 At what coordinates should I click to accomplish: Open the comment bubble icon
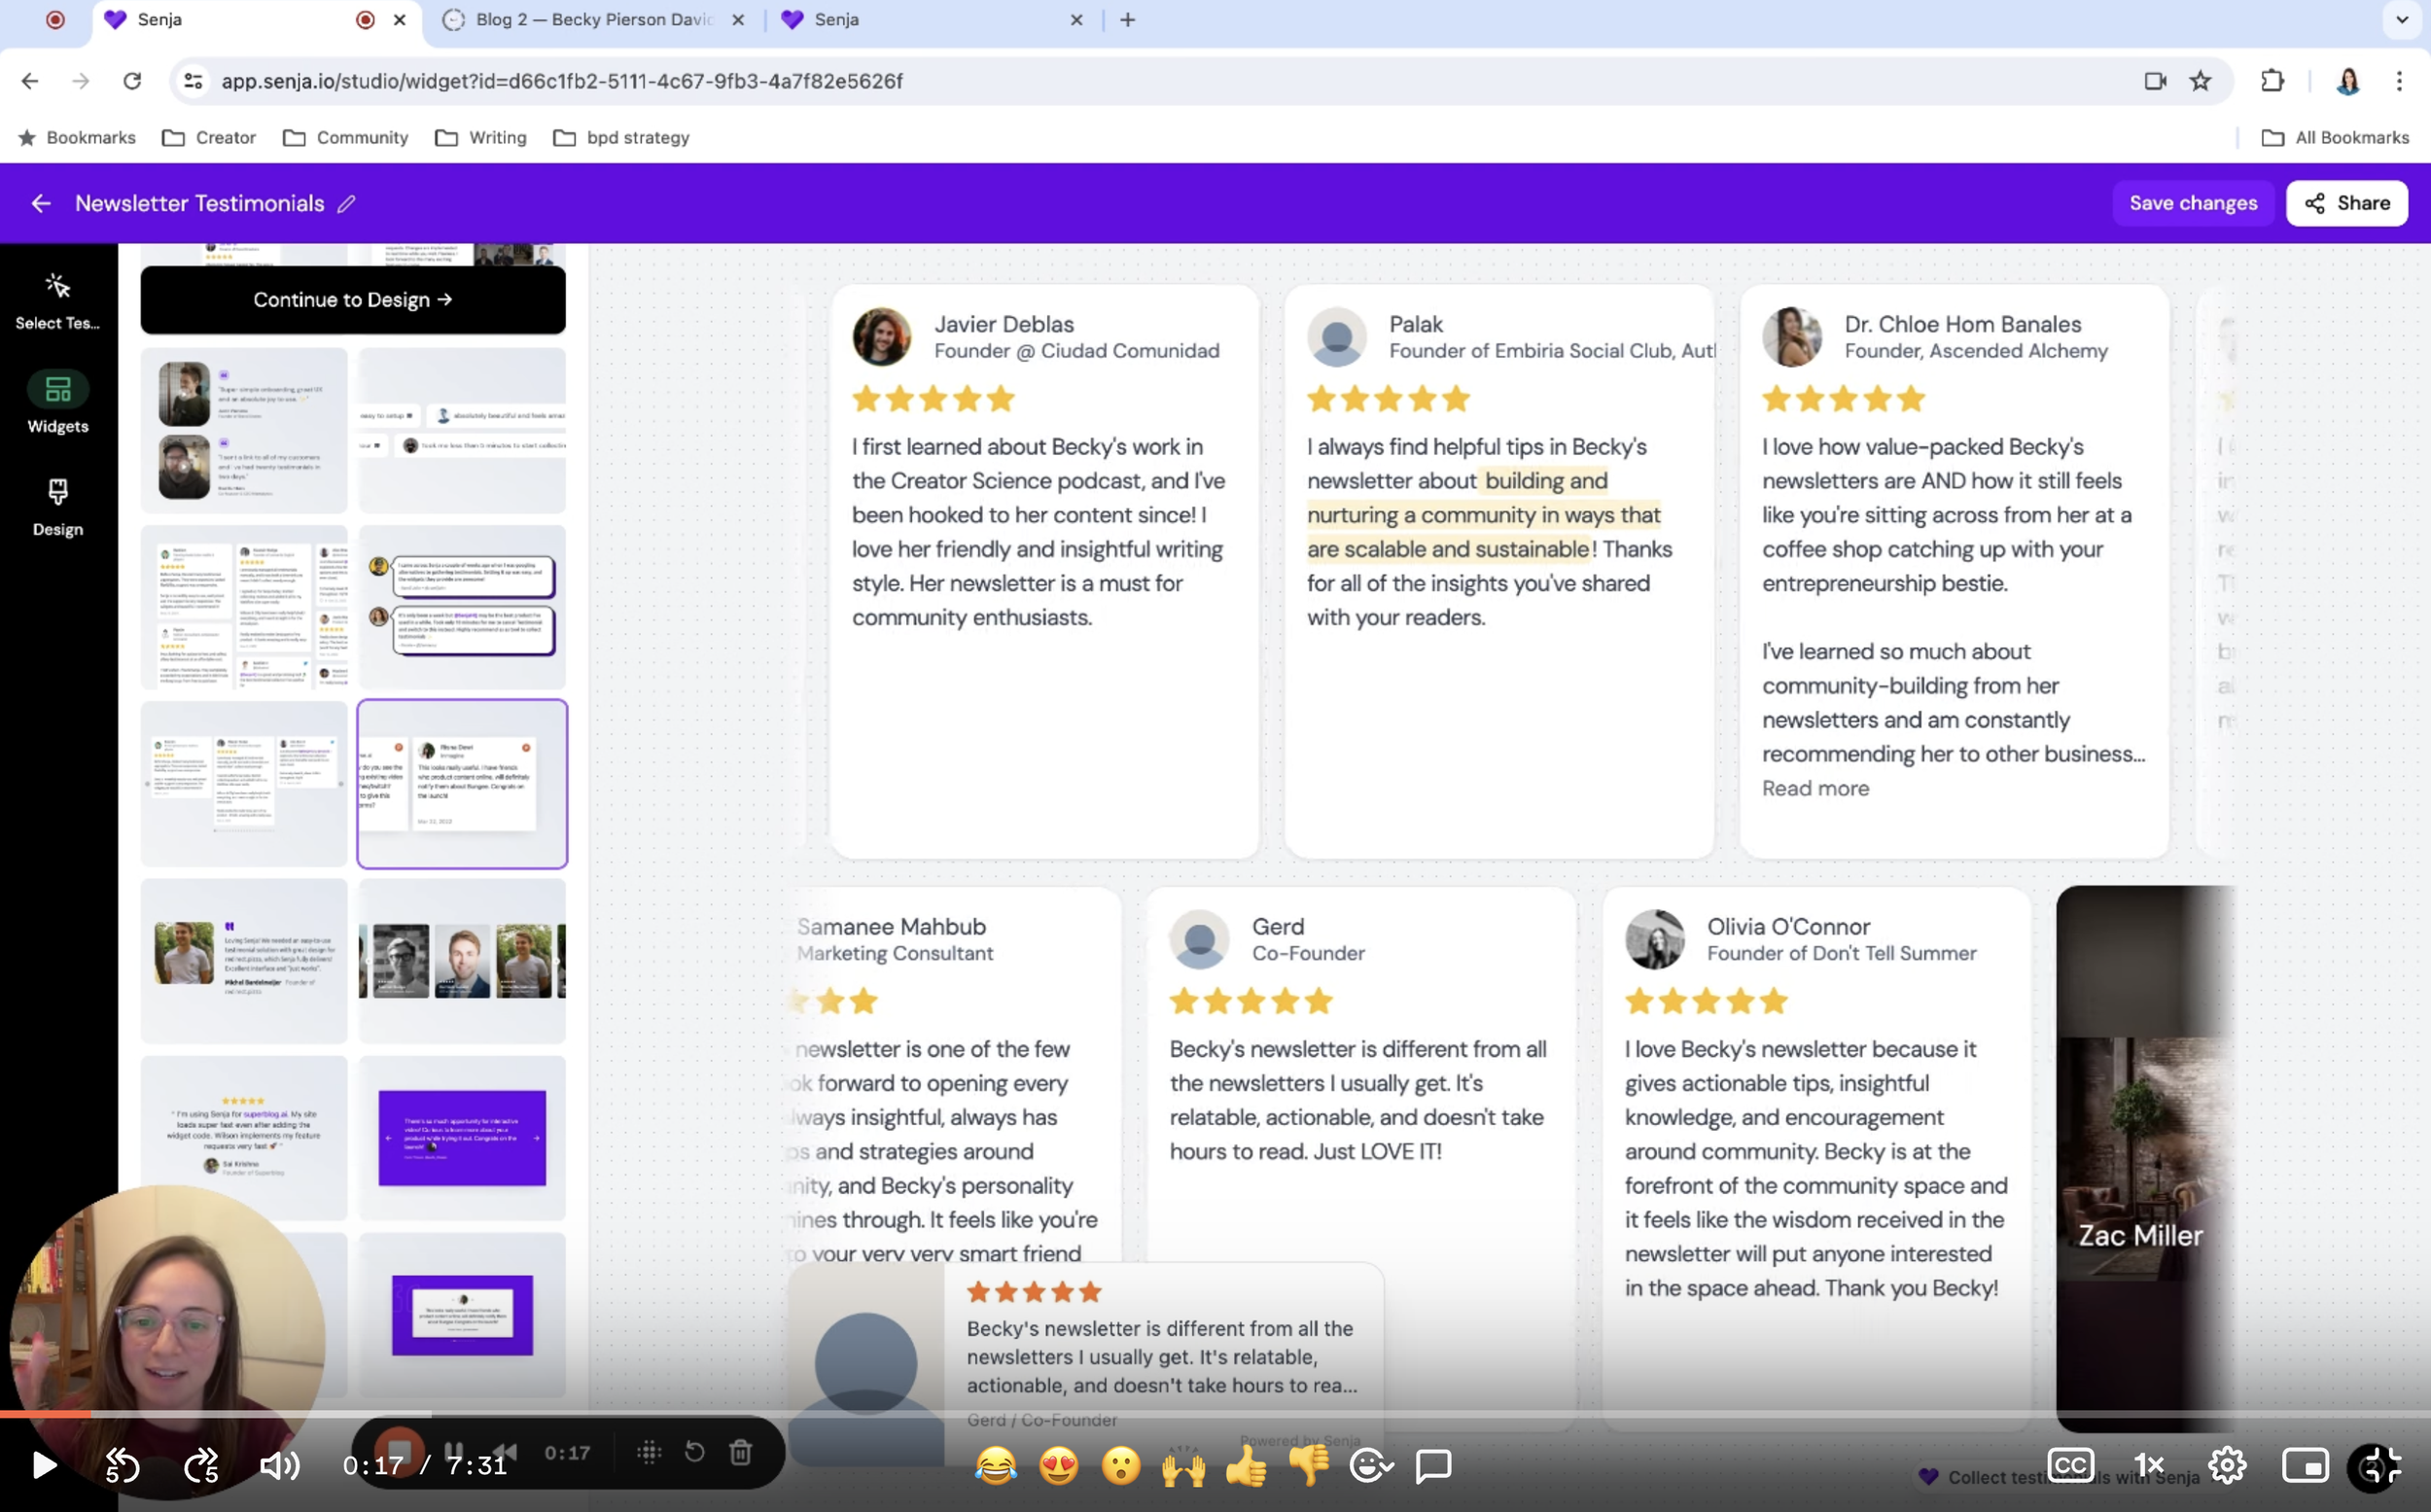pyautogui.click(x=1433, y=1466)
